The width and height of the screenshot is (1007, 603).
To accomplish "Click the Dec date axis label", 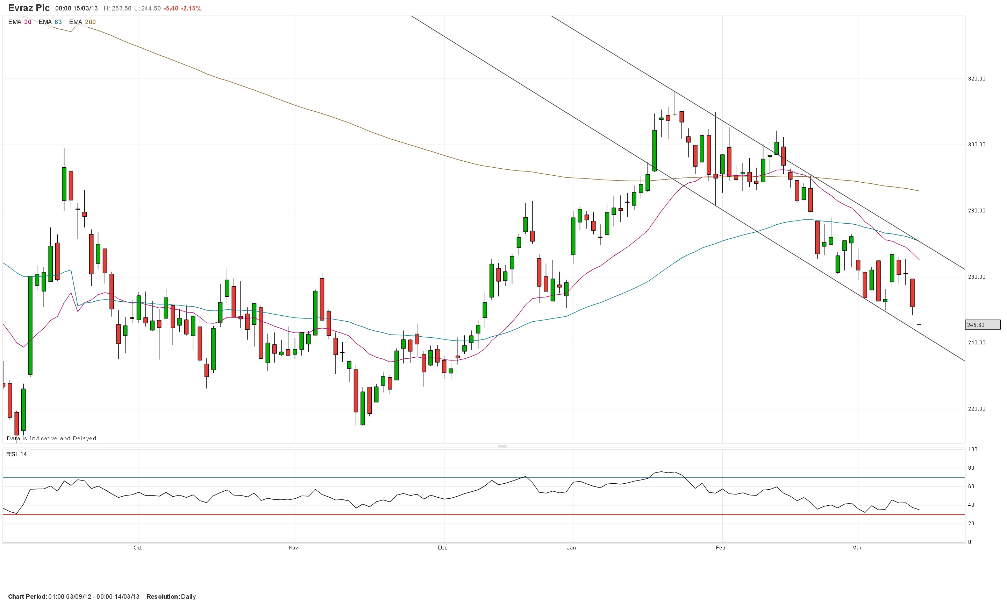I will pyautogui.click(x=442, y=548).
